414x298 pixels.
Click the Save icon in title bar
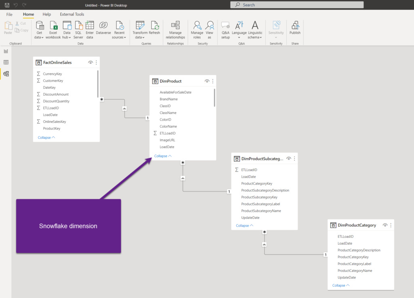(x=7, y=5)
